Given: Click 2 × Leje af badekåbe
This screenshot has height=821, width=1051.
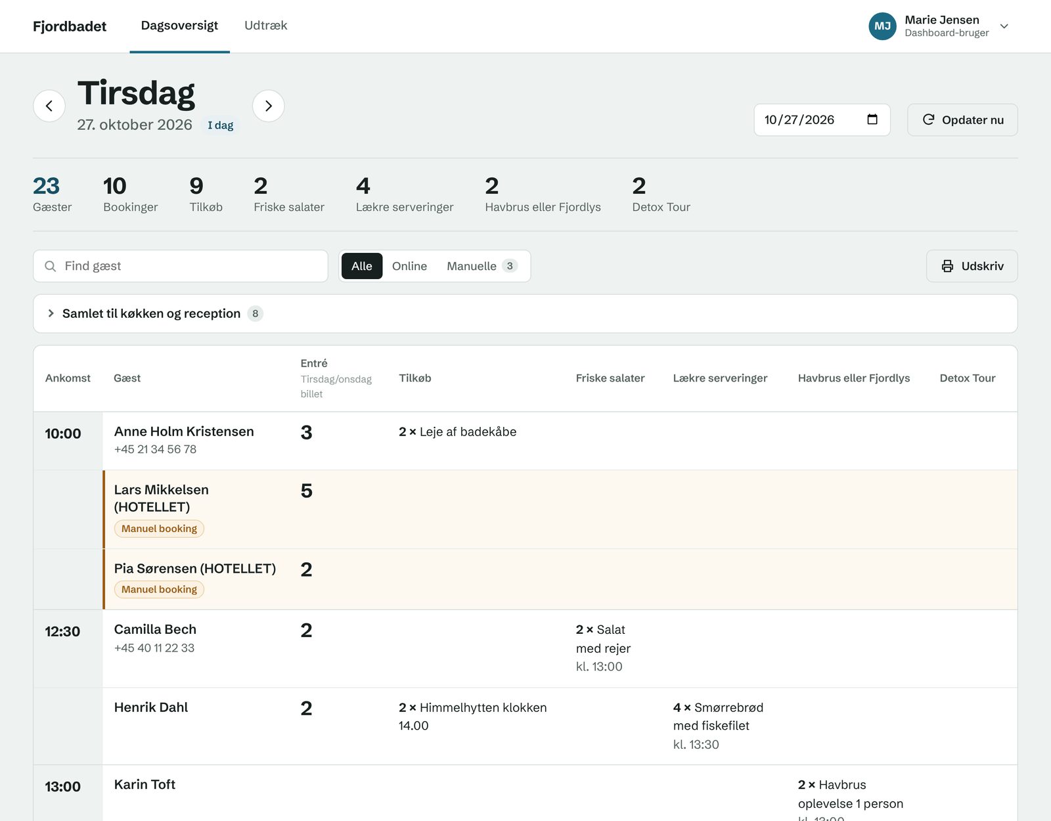Looking at the screenshot, I should point(457,432).
